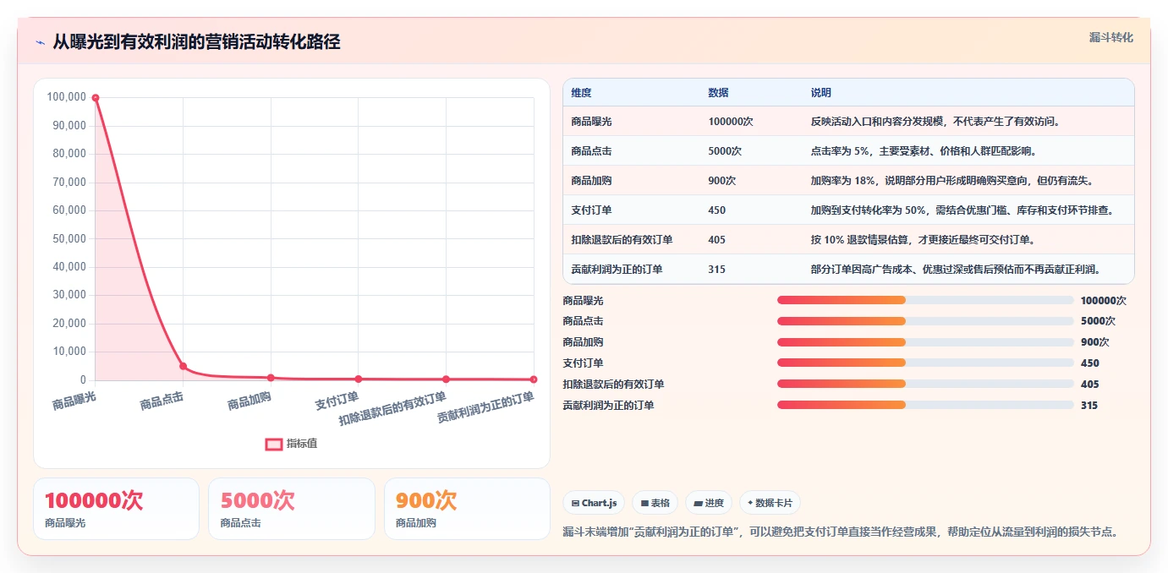This screenshot has height=573, width=1168.
Task: Click the 5000次 table data cell
Action: point(751,151)
